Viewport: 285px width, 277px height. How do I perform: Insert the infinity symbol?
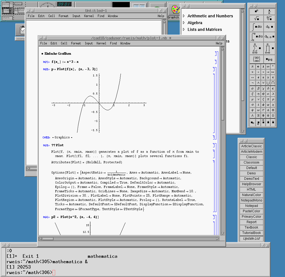point(268,67)
